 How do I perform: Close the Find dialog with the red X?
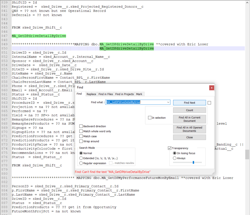click(x=211, y=88)
